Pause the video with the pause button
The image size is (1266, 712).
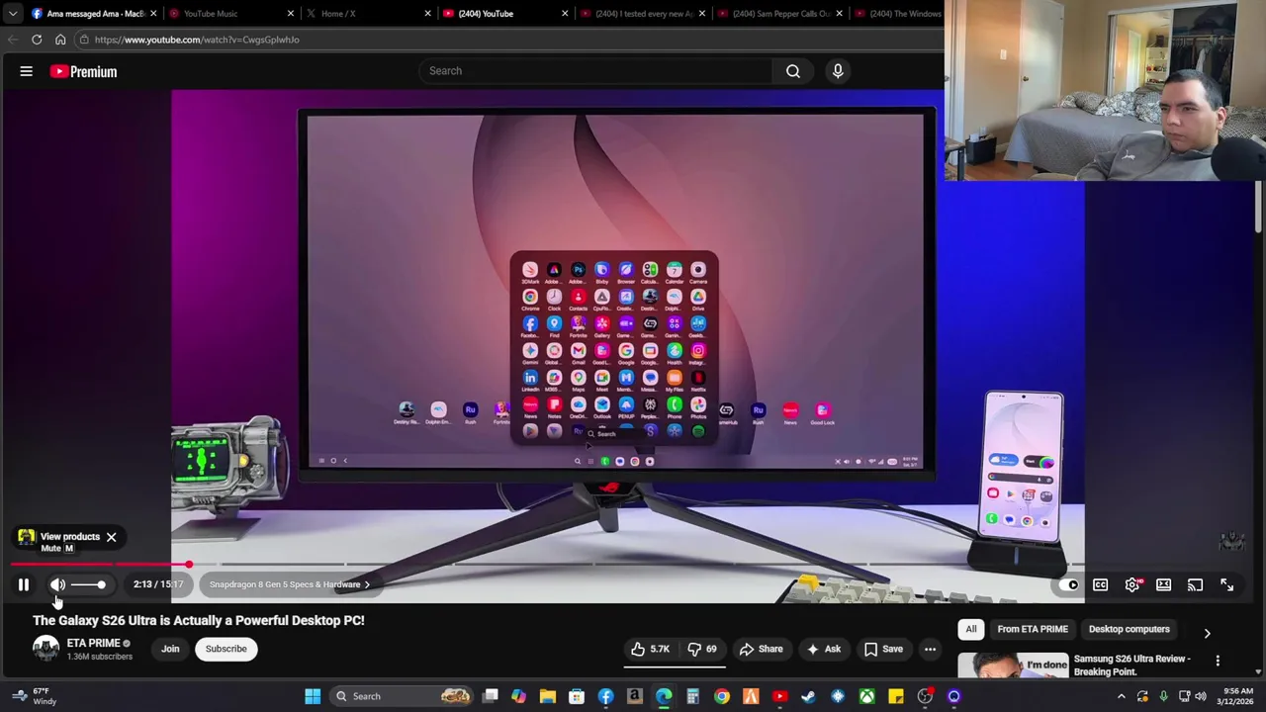pyautogui.click(x=23, y=584)
